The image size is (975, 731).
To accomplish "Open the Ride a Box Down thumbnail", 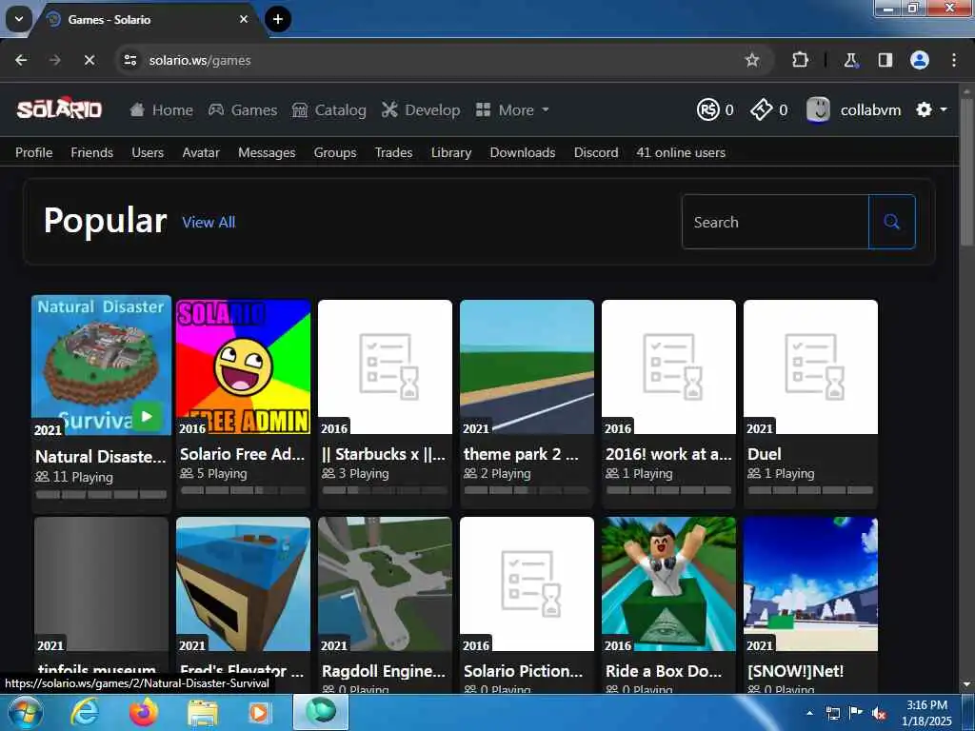I will (x=668, y=583).
